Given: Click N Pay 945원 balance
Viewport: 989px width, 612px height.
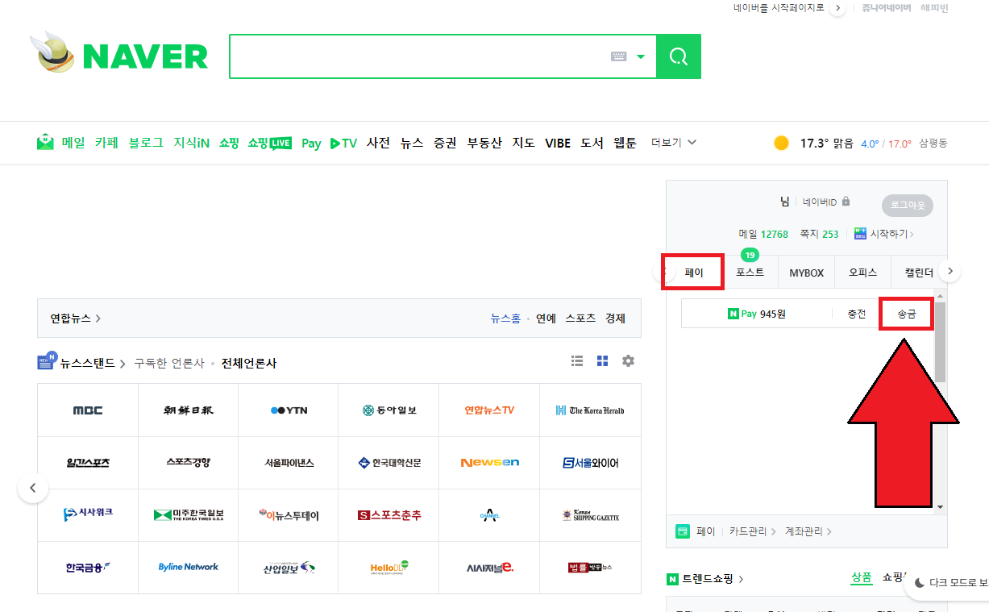Looking at the screenshot, I should (x=756, y=314).
